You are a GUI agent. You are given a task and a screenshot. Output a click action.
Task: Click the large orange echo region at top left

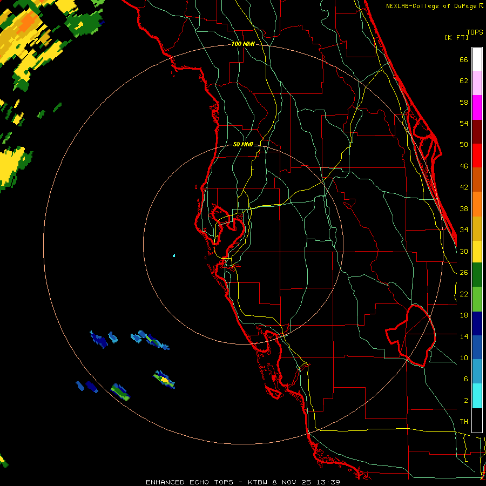[x=28, y=23]
